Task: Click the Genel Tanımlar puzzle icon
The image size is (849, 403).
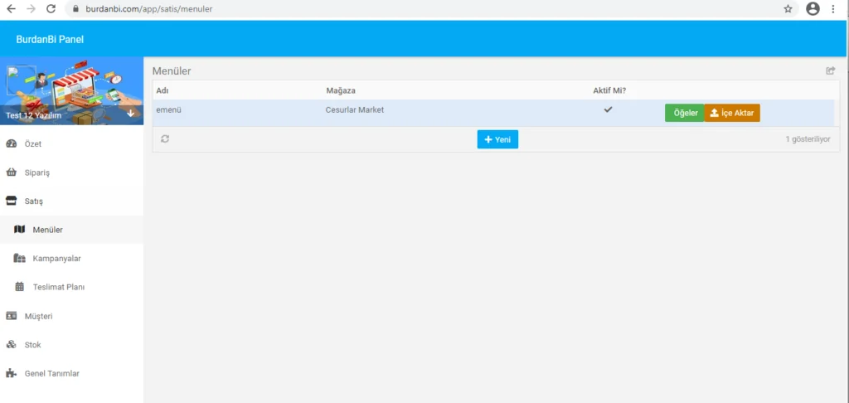Action: (11, 373)
